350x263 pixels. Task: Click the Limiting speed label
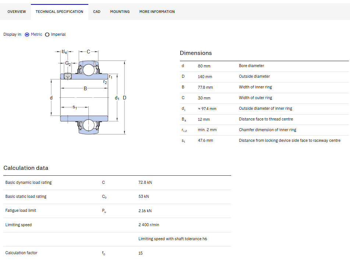18,225
